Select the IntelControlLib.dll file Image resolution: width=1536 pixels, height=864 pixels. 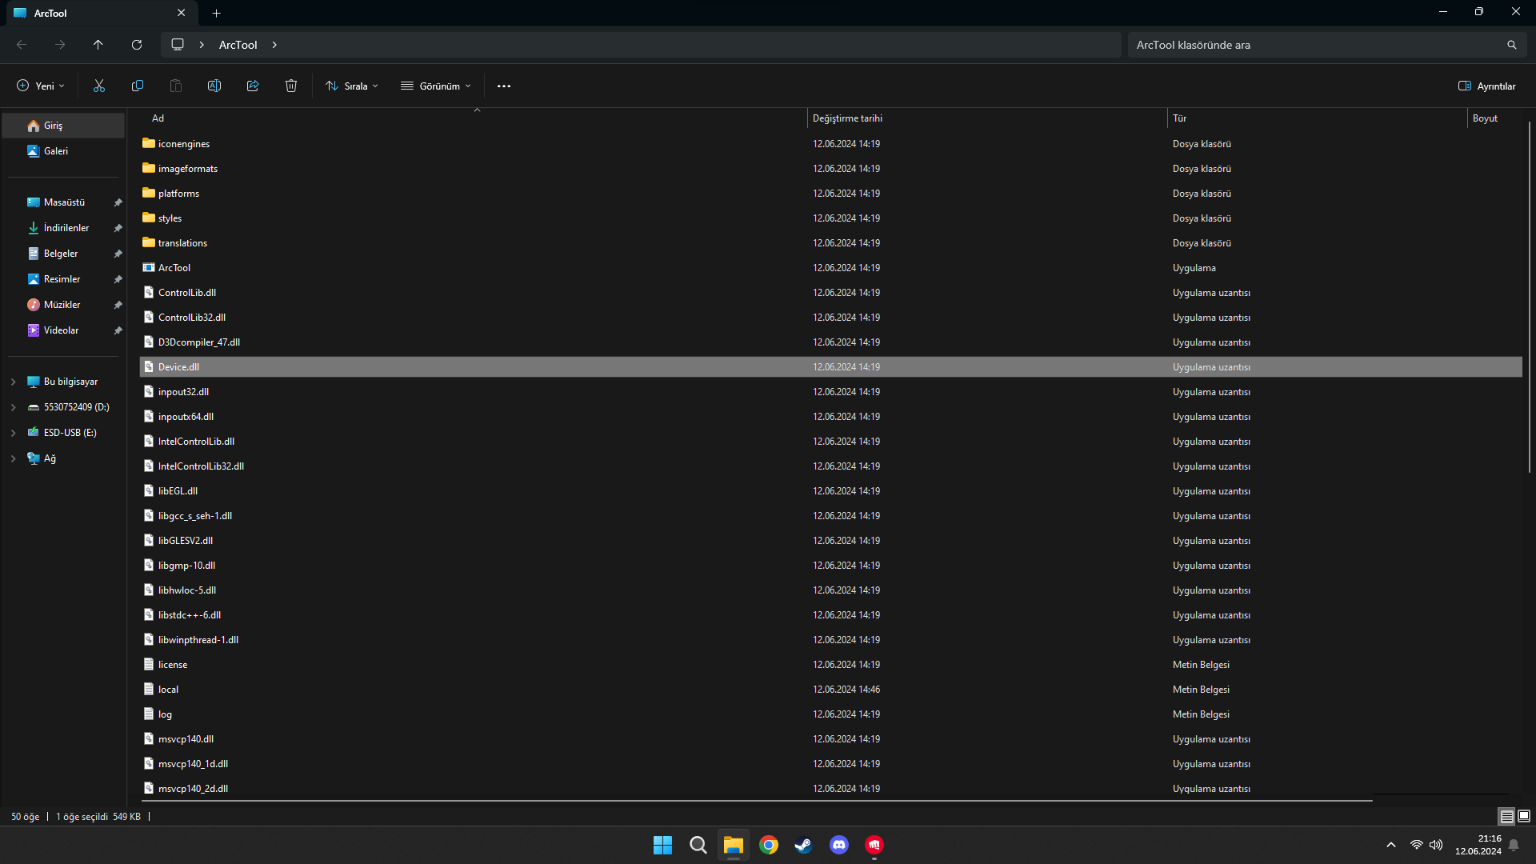pyautogui.click(x=831, y=442)
